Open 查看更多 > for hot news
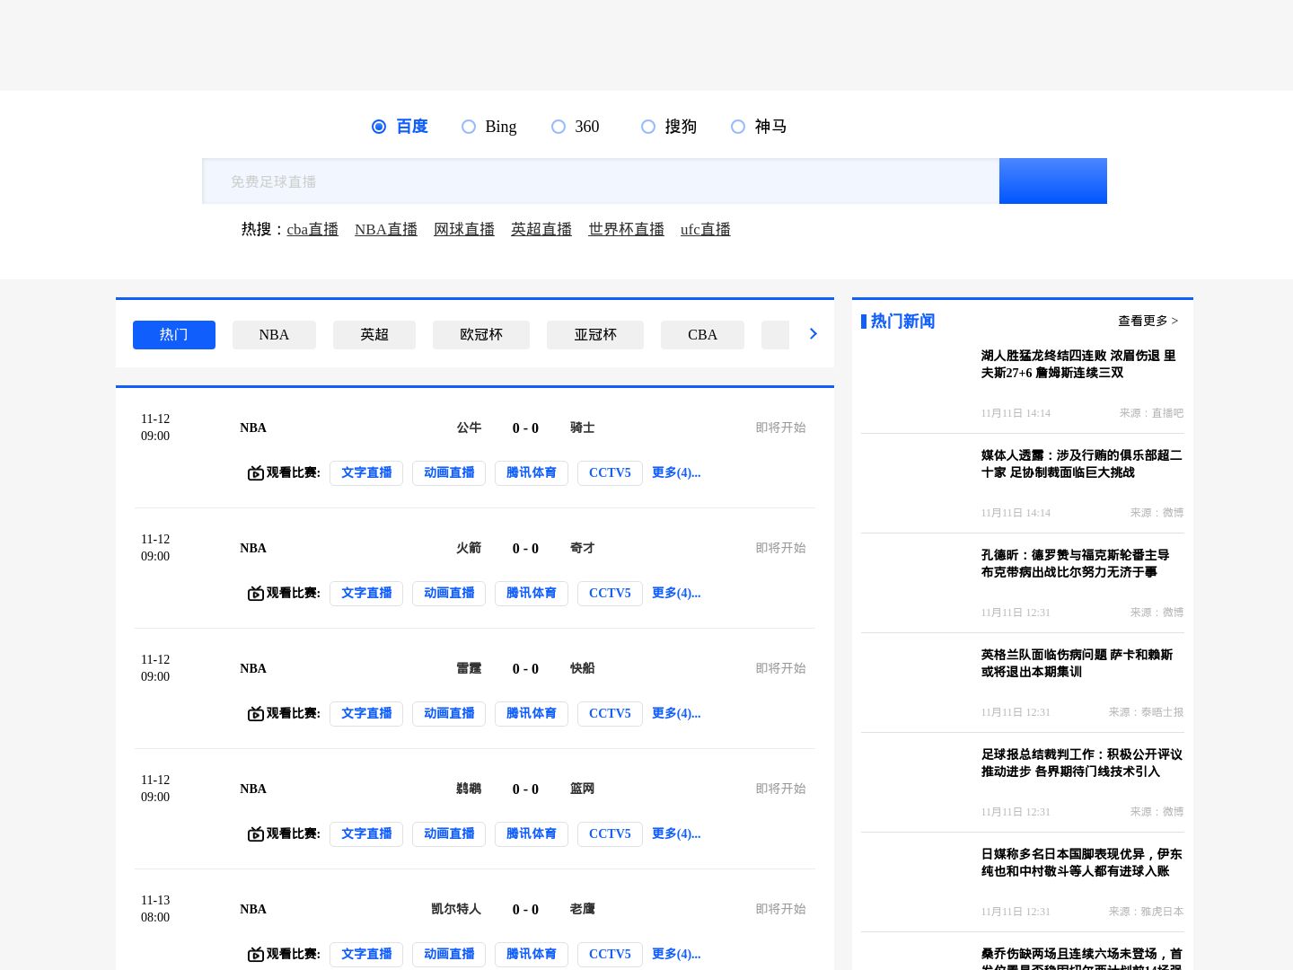This screenshot has height=970, width=1293. 1148,321
